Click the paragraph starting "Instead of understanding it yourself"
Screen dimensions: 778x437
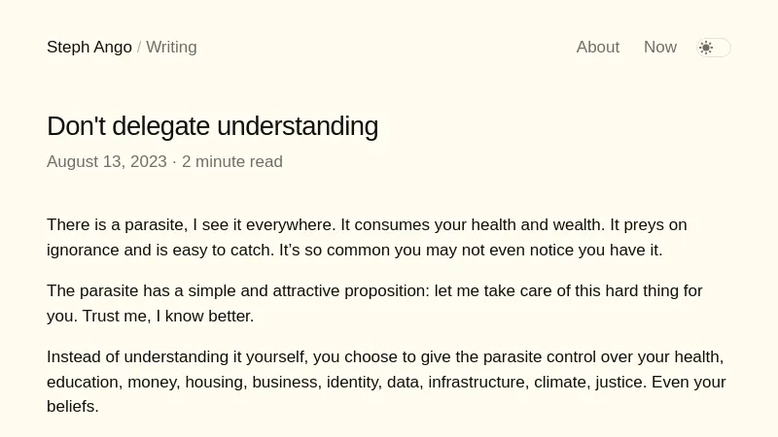click(x=386, y=382)
